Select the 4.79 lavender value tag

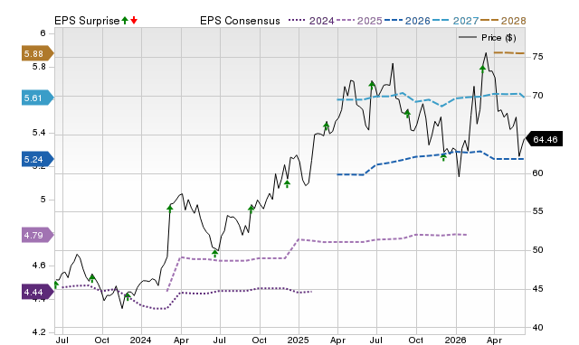[38, 235]
